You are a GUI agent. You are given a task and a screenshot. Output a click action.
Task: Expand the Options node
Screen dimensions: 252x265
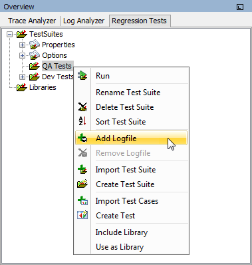(x=22, y=55)
